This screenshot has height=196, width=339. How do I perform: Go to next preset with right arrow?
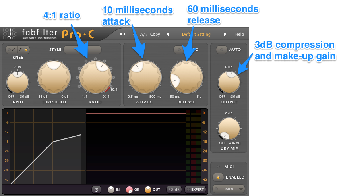point(225,34)
